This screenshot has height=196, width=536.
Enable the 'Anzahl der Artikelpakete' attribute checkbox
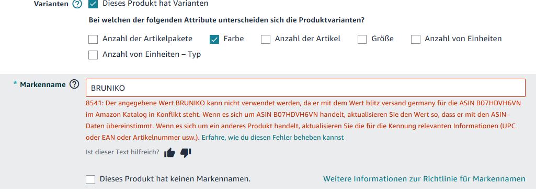[x=93, y=39]
